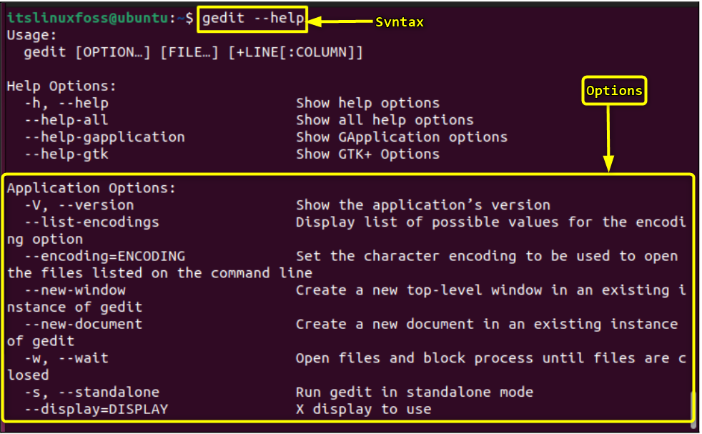This screenshot has width=702, height=434.
Task: Click the line reading only "of gedit"
Action: pyautogui.click(x=41, y=342)
